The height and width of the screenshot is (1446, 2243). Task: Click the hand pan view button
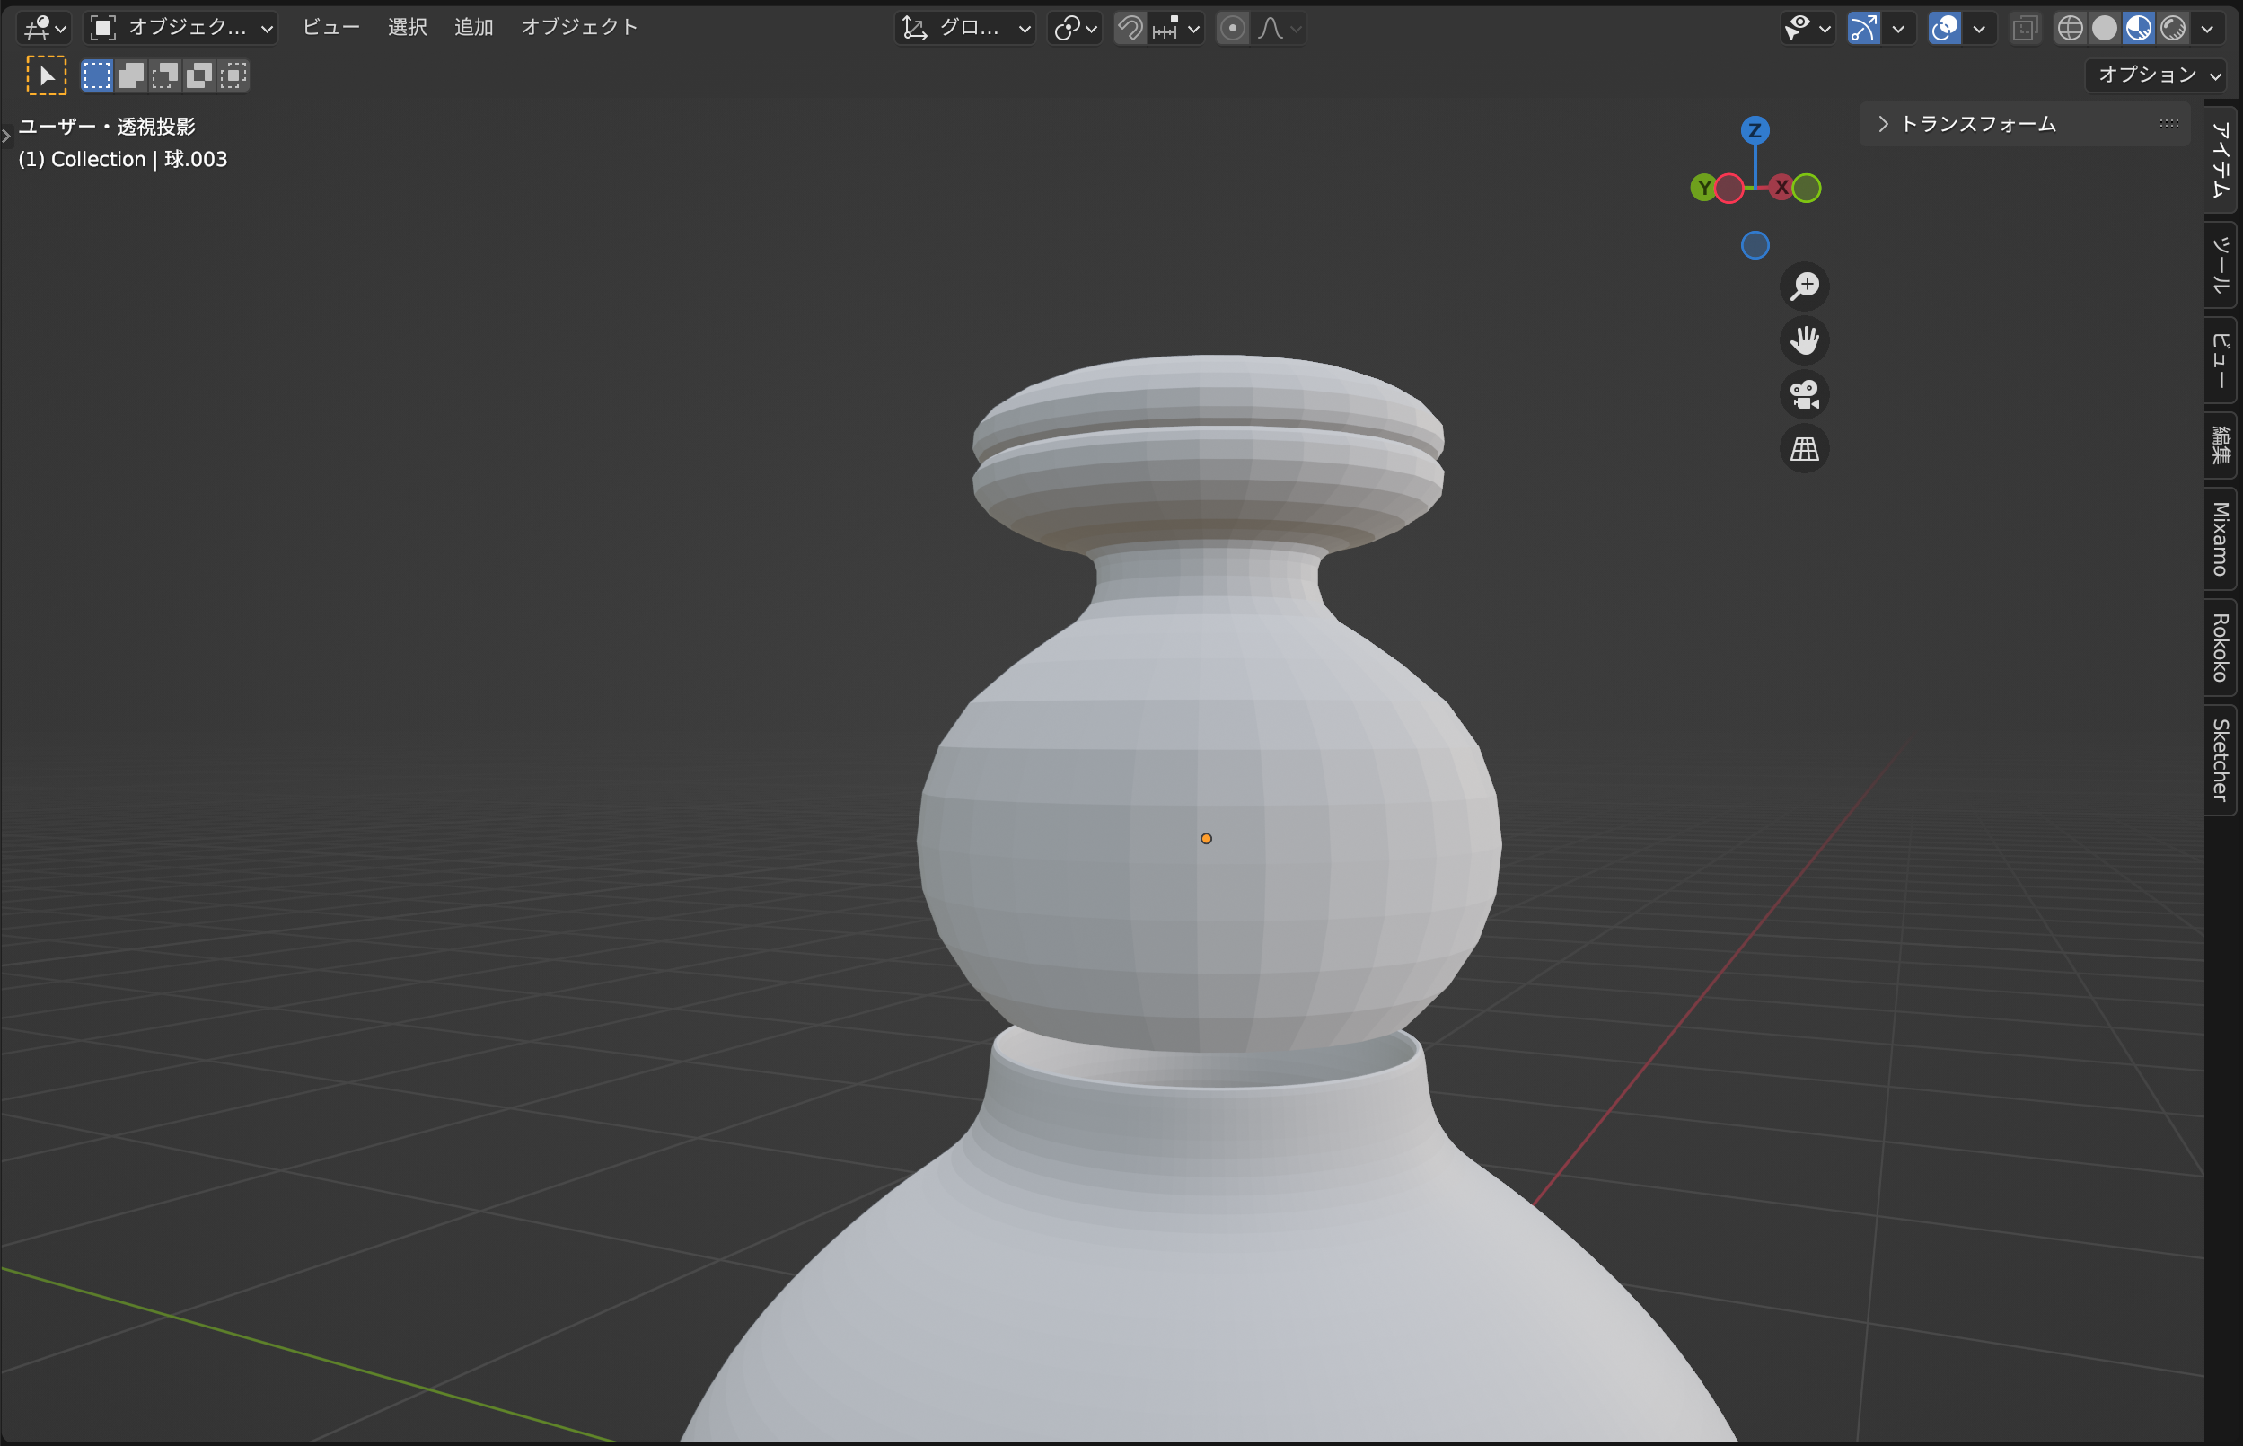(1804, 339)
